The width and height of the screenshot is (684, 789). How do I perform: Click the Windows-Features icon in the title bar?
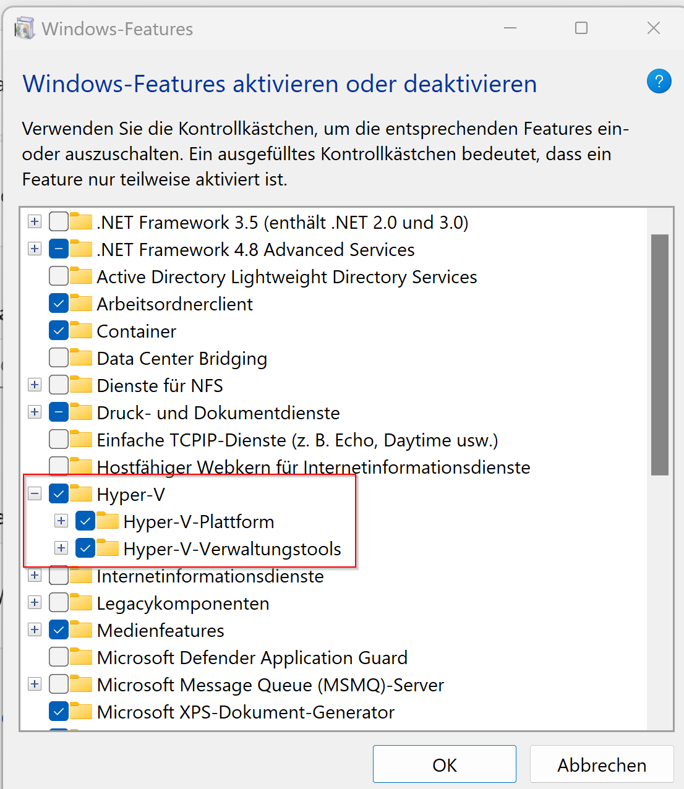(x=25, y=28)
